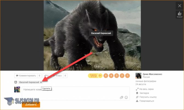Rate the photo with score 3

[x=116, y=76]
